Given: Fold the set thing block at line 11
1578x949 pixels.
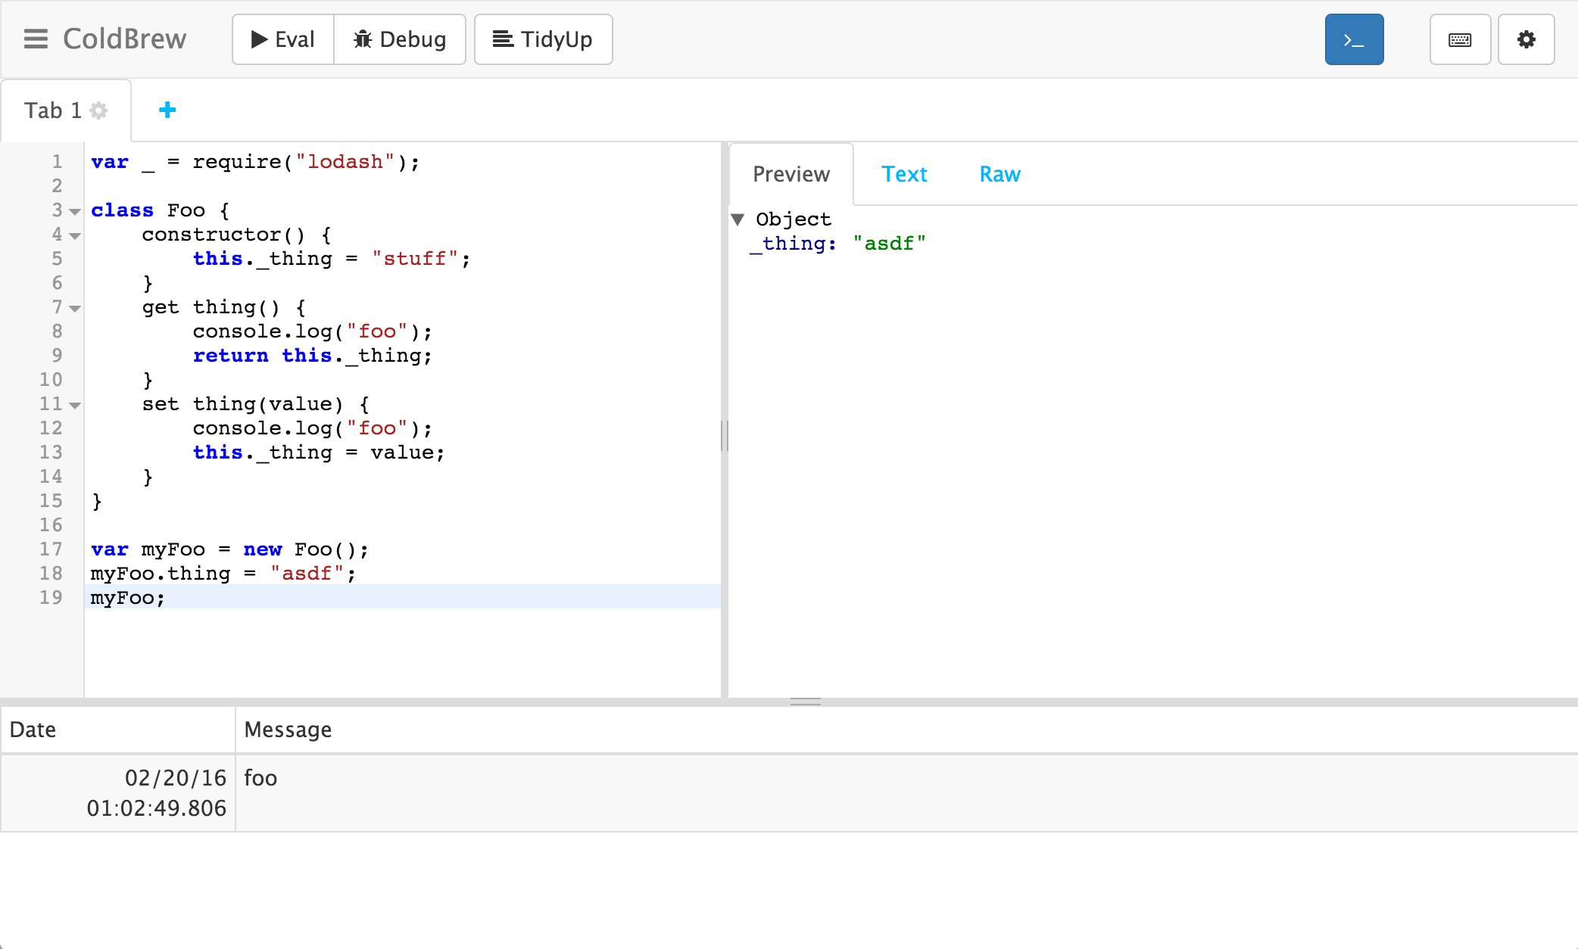Looking at the screenshot, I should coord(75,406).
